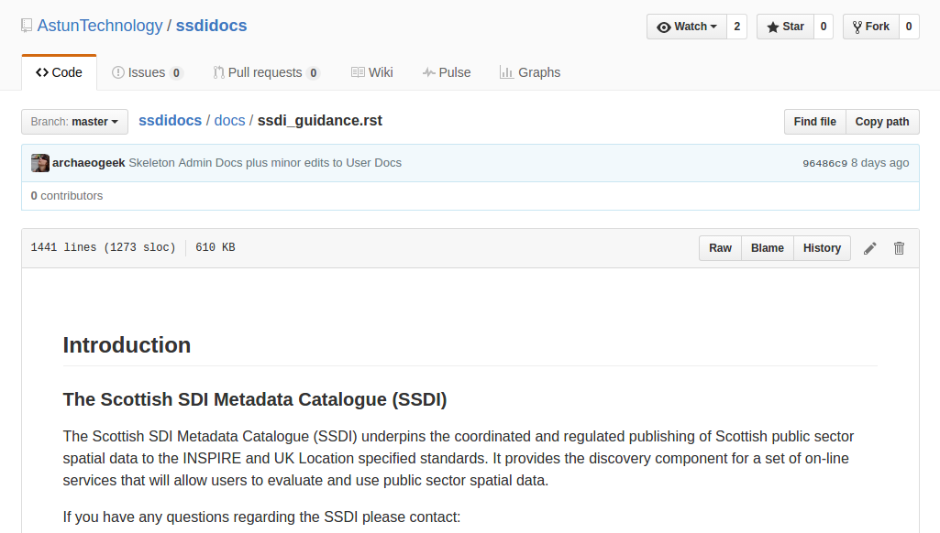Viewport: 940px width, 533px height.
Task: Click docs folder in the breadcrumb
Action: point(229,120)
